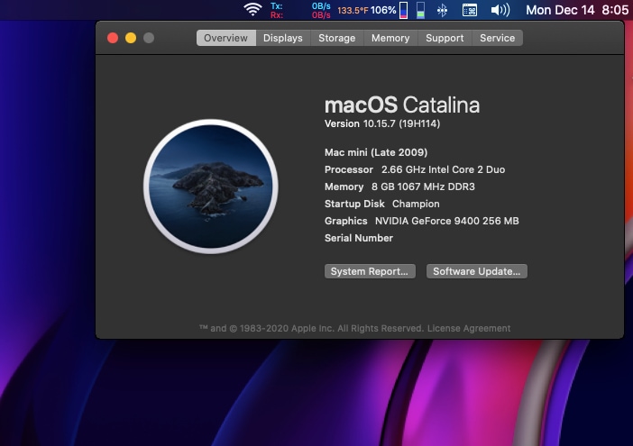Click the NVIDIA GeForce 9400 256 MB value
The width and height of the screenshot is (633, 446).
point(447,221)
